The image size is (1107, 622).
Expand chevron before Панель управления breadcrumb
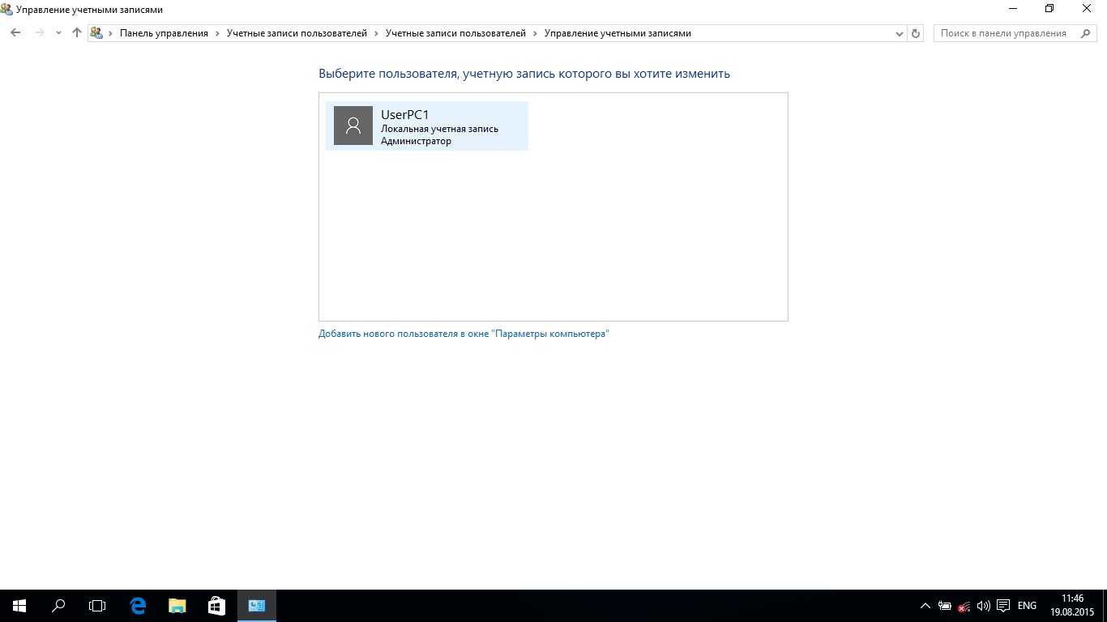click(110, 33)
